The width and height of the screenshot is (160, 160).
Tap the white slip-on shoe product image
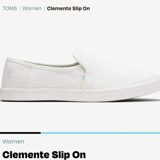point(80,74)
